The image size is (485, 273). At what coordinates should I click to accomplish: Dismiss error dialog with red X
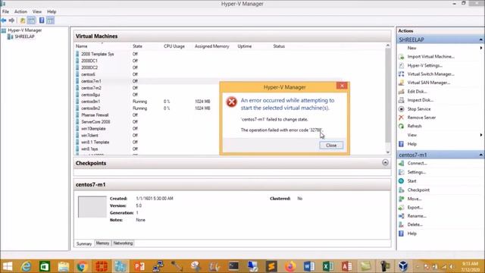coord(342,86)
